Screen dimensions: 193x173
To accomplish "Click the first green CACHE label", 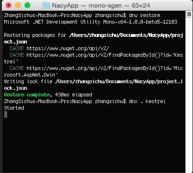I will click(x=17, y=48).
